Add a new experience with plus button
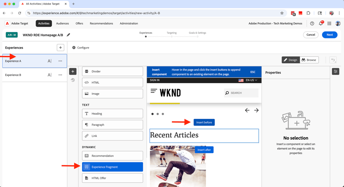This screenshot has width=344, height=187. pos(61,48)
